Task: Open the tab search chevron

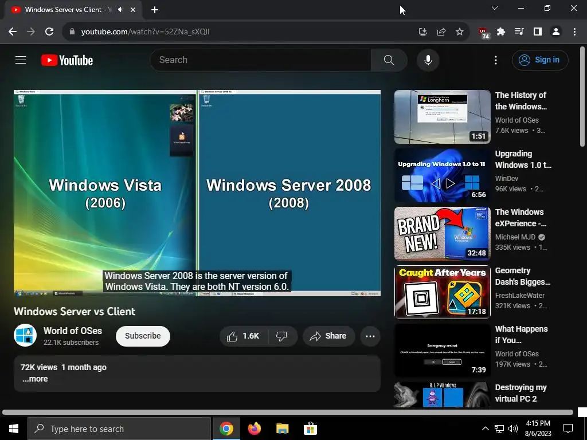Action: [x=495, y=8]
